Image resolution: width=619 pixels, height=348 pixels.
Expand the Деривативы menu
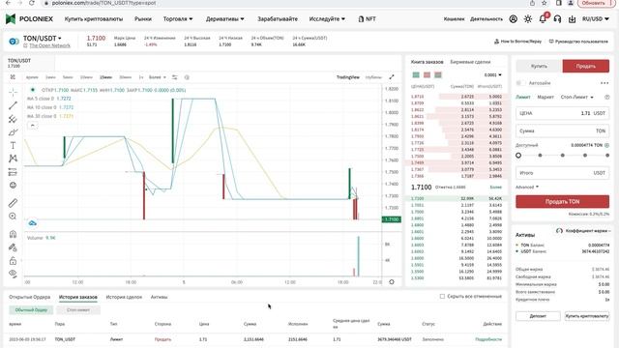225,19
